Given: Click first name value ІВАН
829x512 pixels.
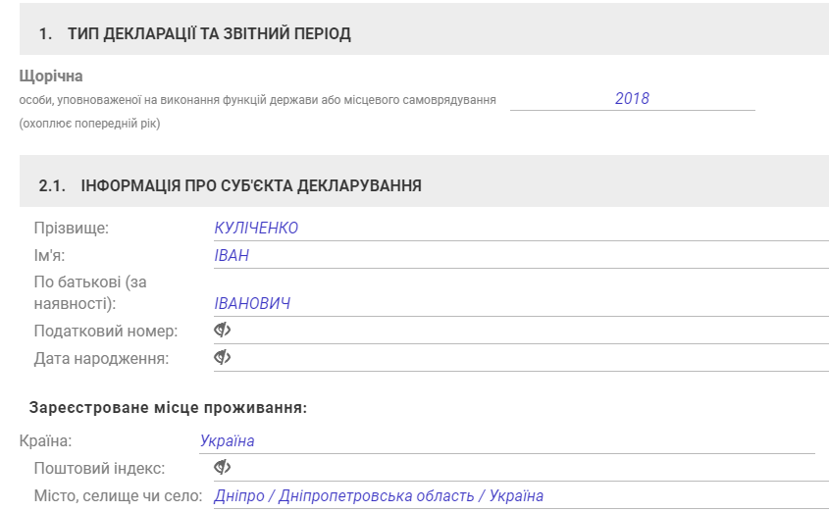Looking at the screenshot, I should point(232,255).
